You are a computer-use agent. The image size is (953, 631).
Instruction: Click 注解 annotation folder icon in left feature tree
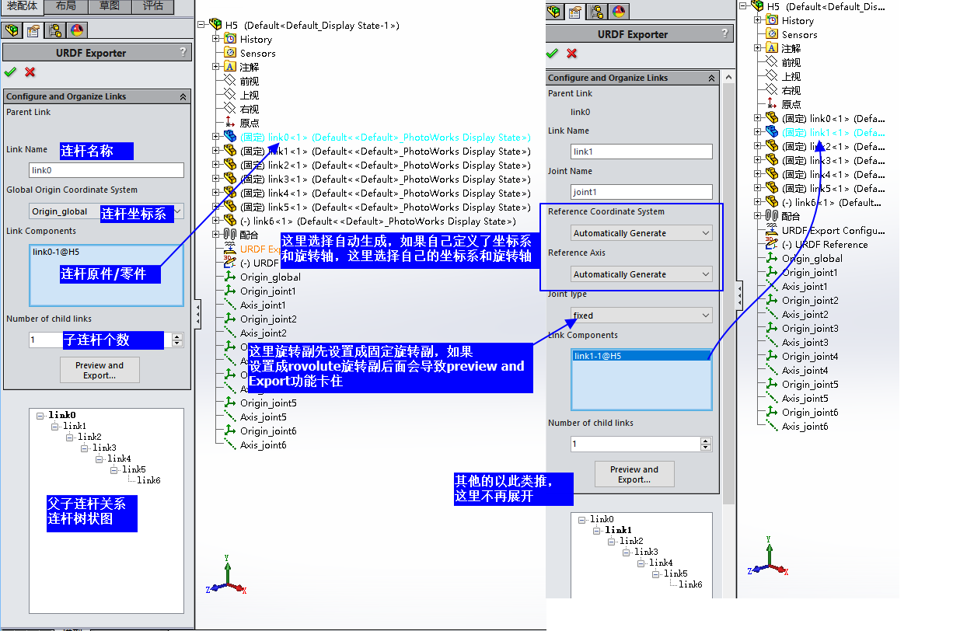pyautogui.click(x=230, y=67)
